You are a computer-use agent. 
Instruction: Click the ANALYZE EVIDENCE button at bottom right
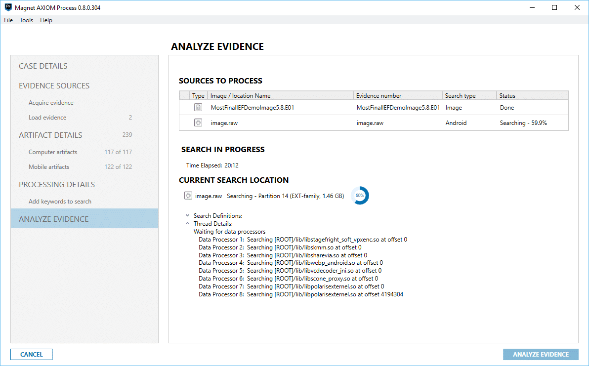tap(541, 354)
